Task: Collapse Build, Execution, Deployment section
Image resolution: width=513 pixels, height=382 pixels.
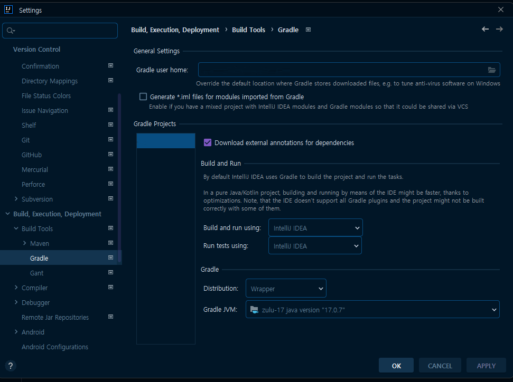Action: [x=7, y=214]
